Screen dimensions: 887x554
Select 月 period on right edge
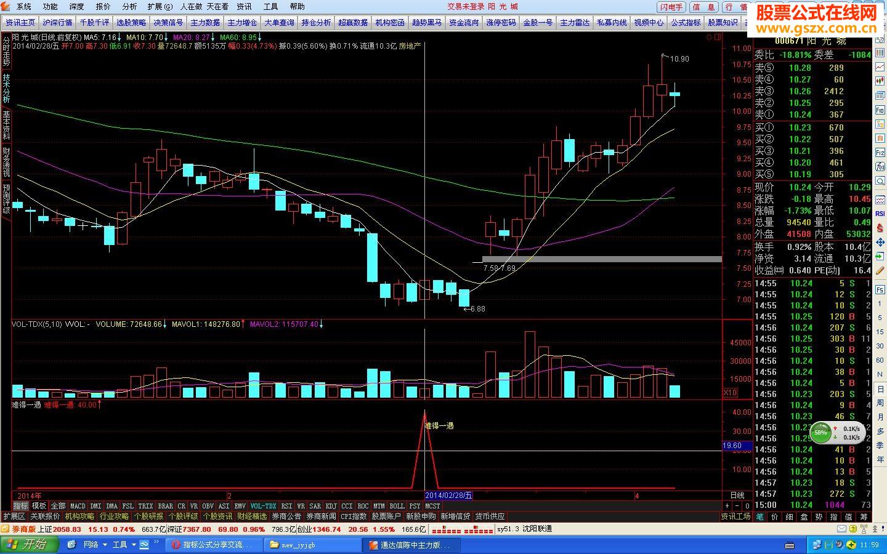click(880, 417)
